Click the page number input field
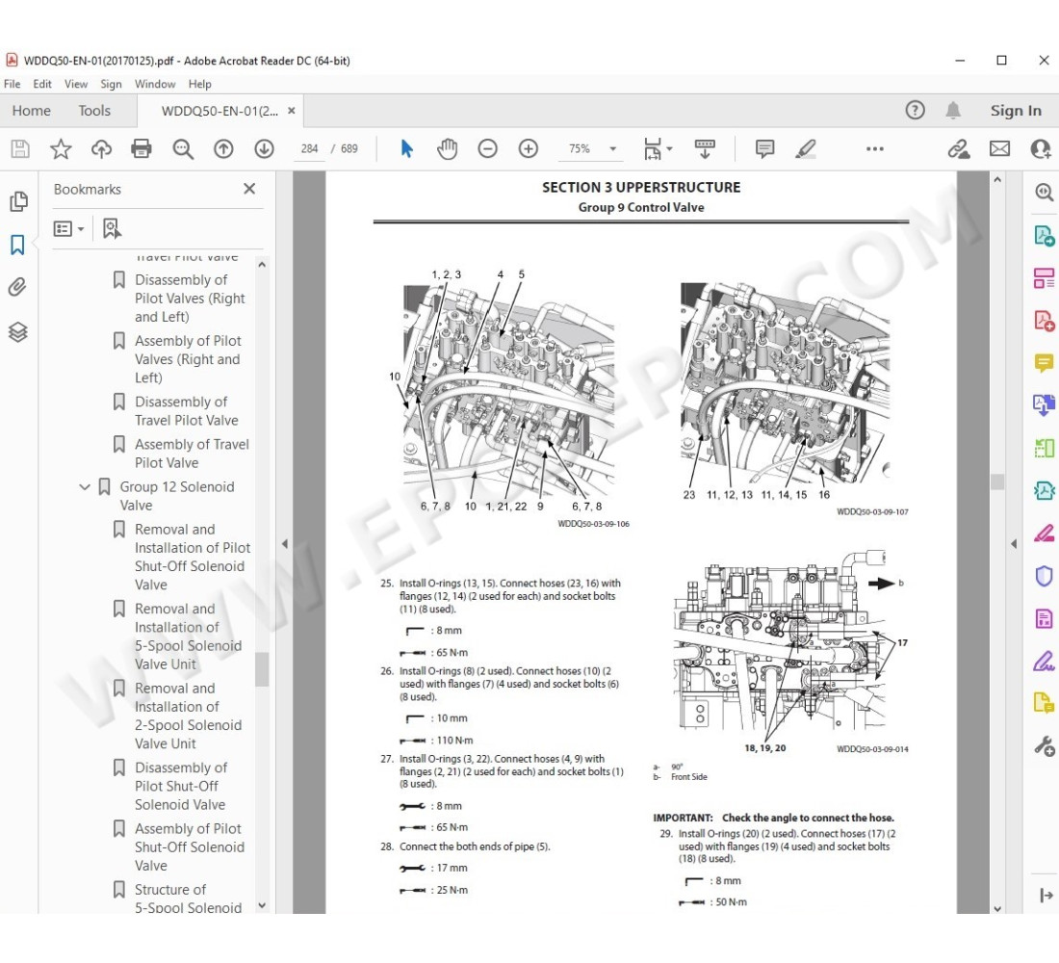The height and width of the screenshot is (963, 1059). (x=309, y=149)
